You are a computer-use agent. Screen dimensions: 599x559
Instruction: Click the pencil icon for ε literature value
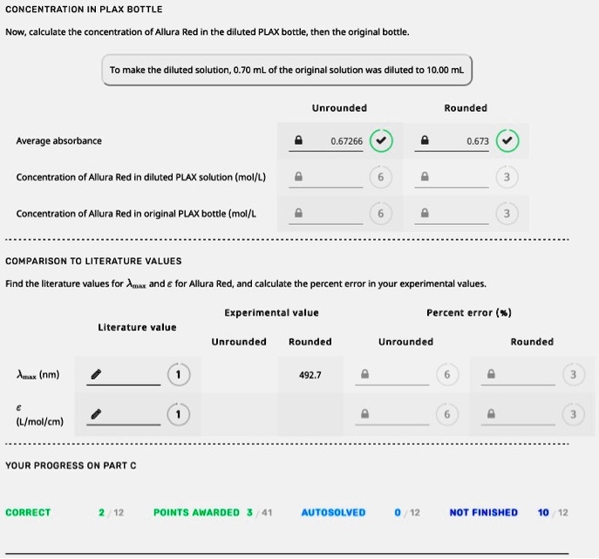click(x=97, y=415)
